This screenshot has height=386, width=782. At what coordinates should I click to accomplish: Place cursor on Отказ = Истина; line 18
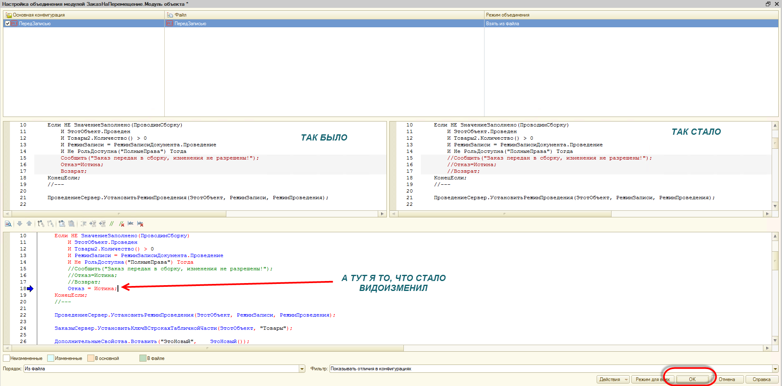(92, 288)
